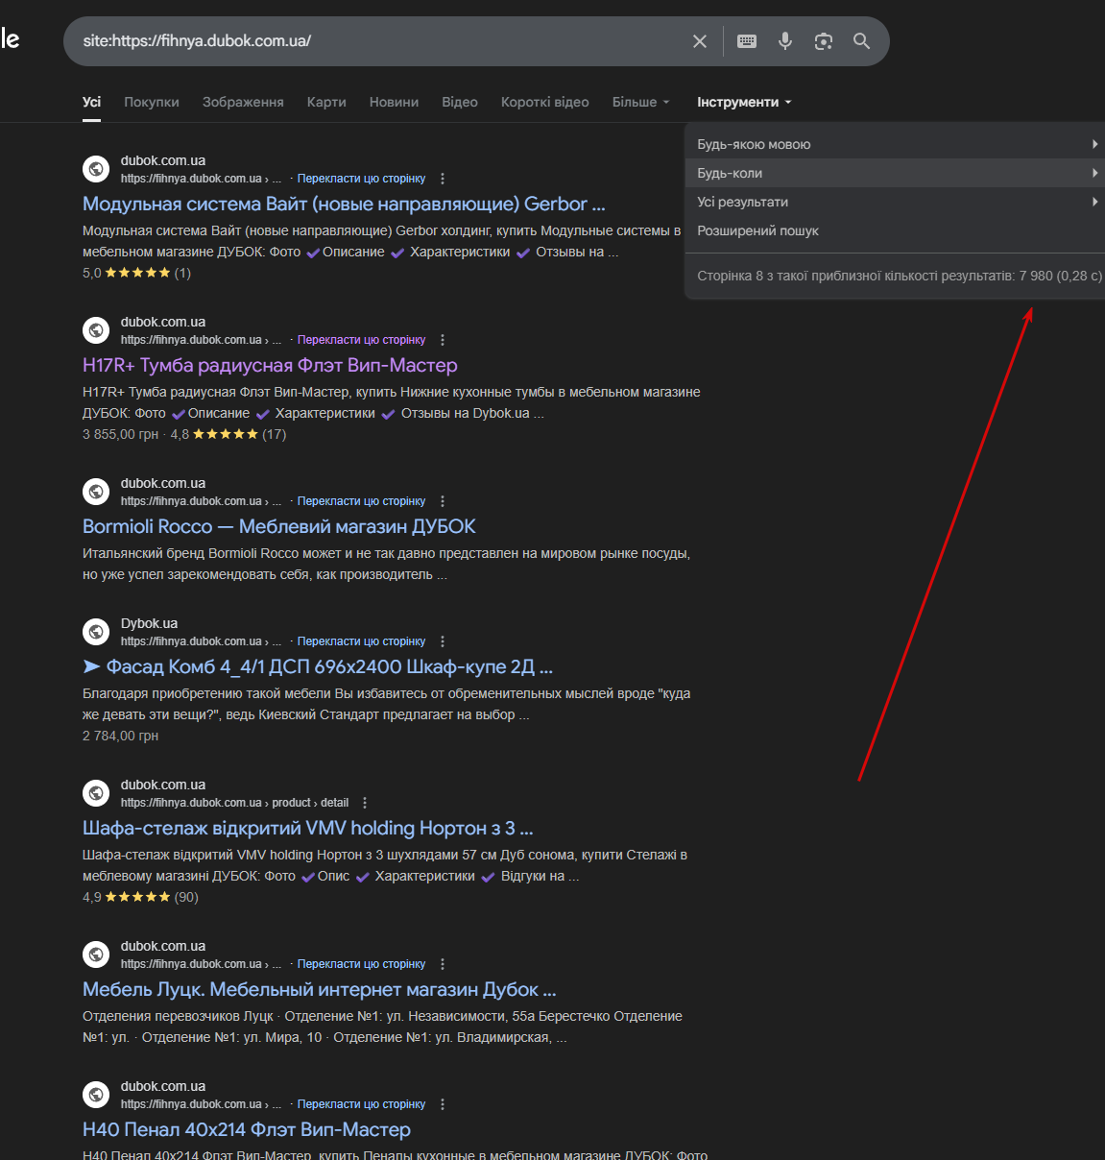
Task: Clear the search query with the X icon
Action: pyautogui.click(x=700, y=41)
